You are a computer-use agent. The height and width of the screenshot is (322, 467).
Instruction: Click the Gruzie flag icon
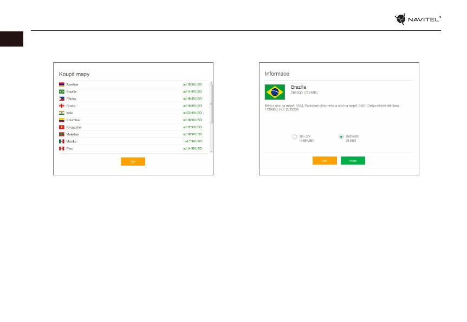[62, 106]
